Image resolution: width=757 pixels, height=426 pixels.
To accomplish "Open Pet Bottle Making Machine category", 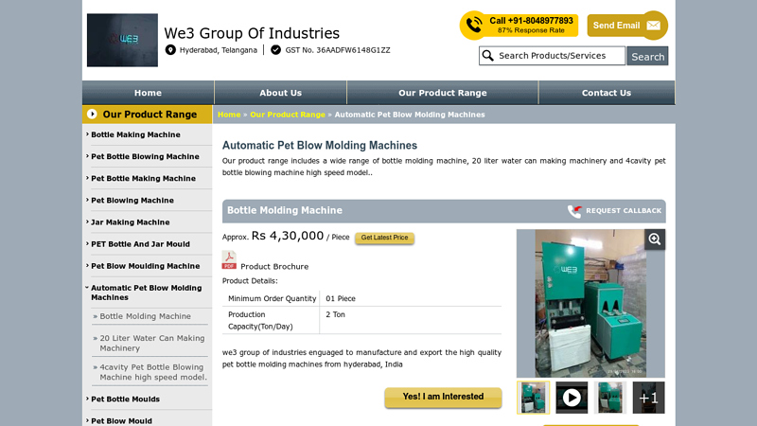I will [143, 178].
